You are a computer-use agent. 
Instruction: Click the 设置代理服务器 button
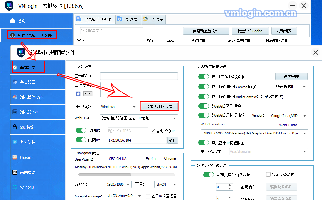[159, 106]
